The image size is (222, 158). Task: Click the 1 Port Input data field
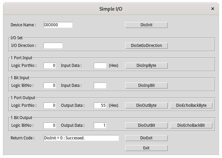pyautogui.click(x=100, y=66)
